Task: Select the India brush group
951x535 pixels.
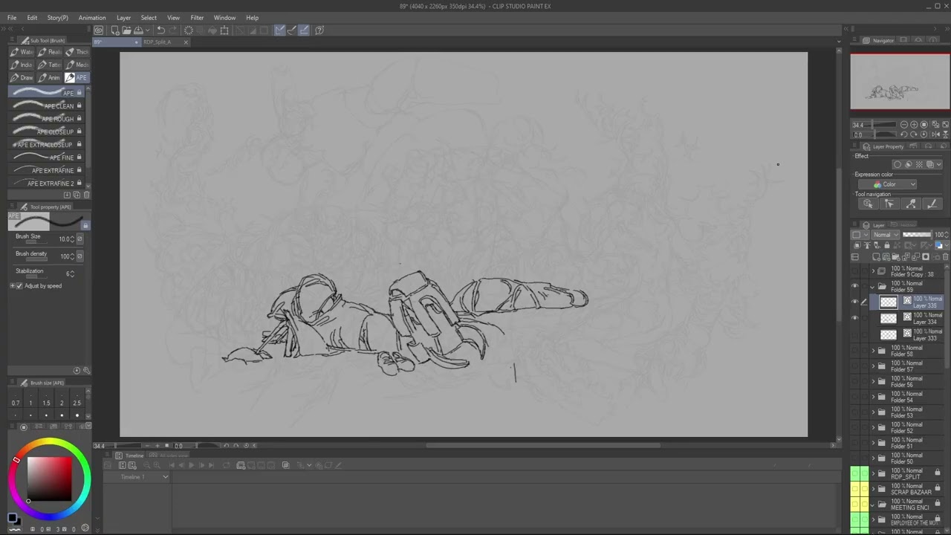Action: pyautogui.click(x=22, y=65)
